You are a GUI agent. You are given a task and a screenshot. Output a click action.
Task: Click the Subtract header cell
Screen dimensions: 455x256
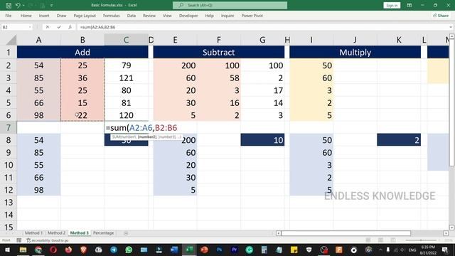(219, 52)
